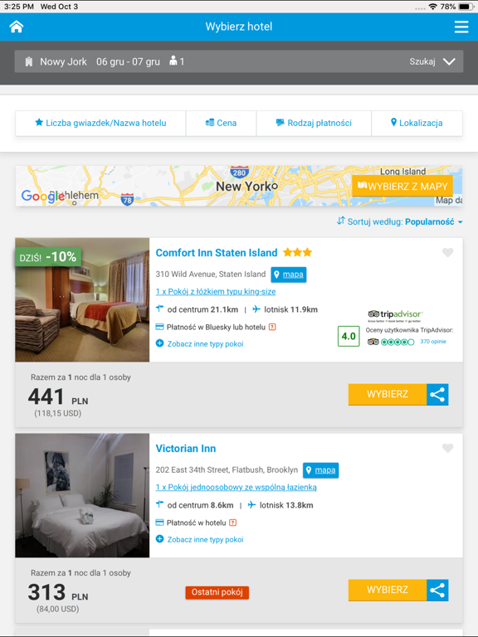The height and width of the screenshot is (637, 478).
Task: Expand other room types for Victorian Inn
Action: (x=199, y=539)
